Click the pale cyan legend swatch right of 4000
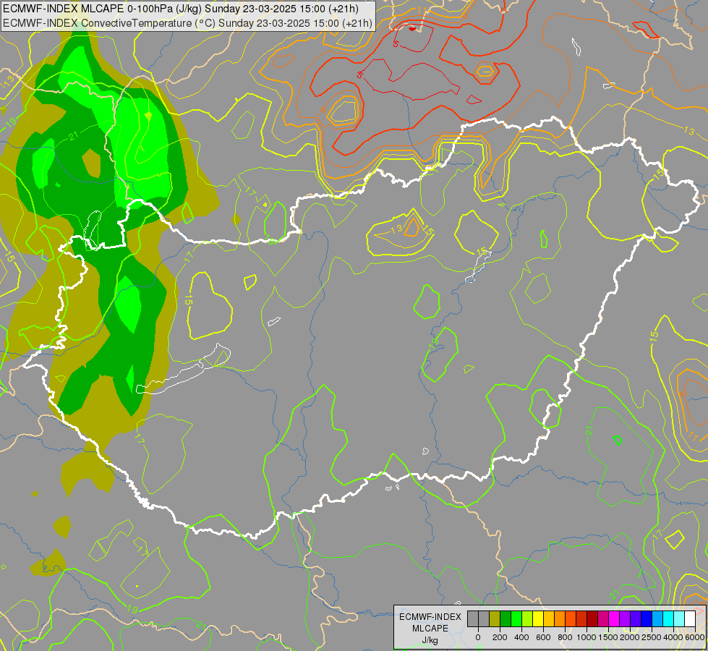The width and height of the screenshot is (708, 651). click(679, 618)
